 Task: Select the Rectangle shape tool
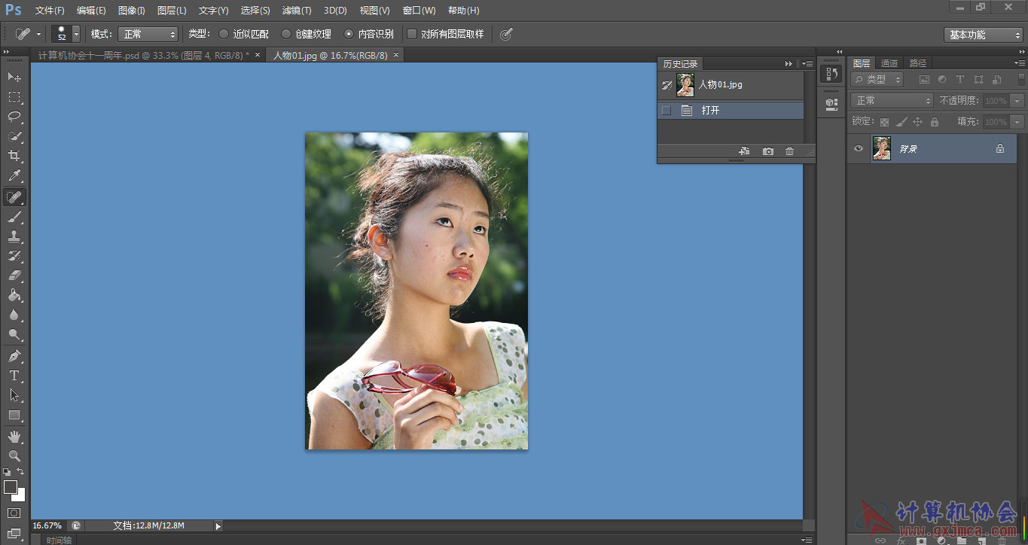click(x=14, y=415)
